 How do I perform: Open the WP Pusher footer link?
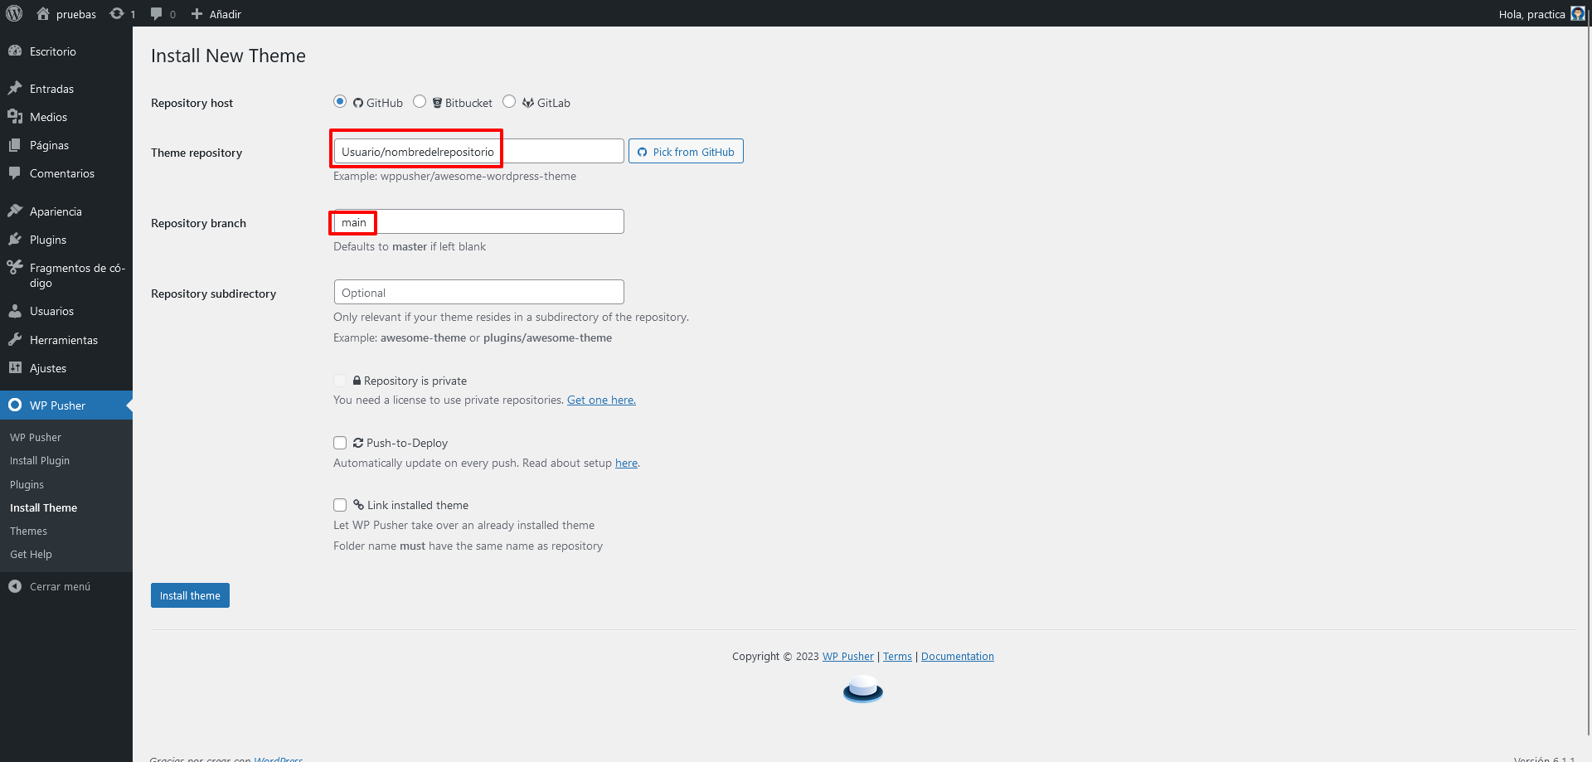(847, 656)
